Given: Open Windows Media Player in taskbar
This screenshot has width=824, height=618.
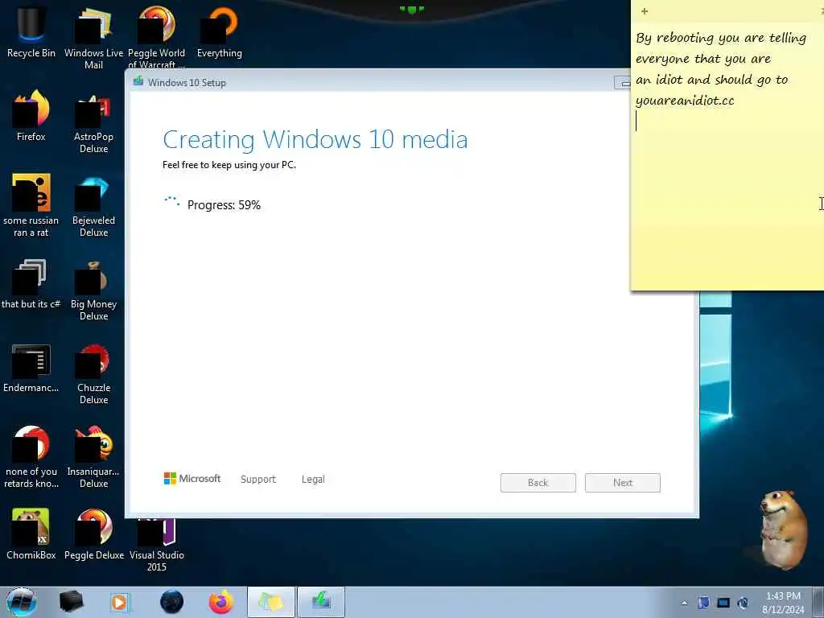Looking at the screenshot, I should (x=119, y=602).
